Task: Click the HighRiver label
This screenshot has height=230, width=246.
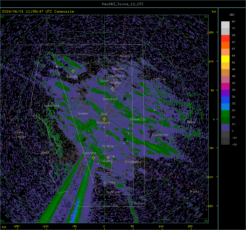Action: [x=113, y=192]
